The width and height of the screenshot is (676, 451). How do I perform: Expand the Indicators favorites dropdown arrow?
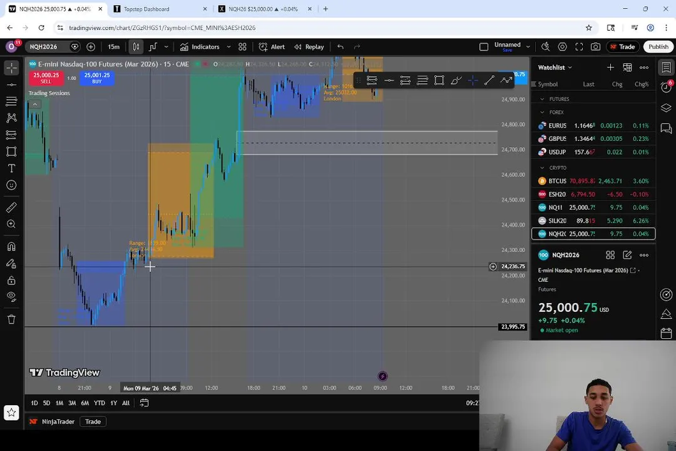(228, 46)
